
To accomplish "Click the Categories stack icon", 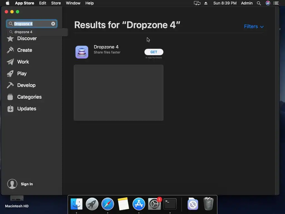I will pos(10,97).
